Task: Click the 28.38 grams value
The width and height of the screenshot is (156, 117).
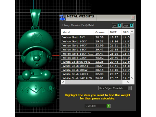Action: (99, 37)
